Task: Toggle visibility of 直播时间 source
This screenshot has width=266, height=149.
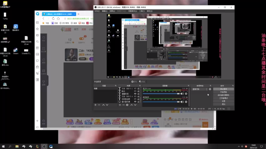Action: [x=135, y=94]
